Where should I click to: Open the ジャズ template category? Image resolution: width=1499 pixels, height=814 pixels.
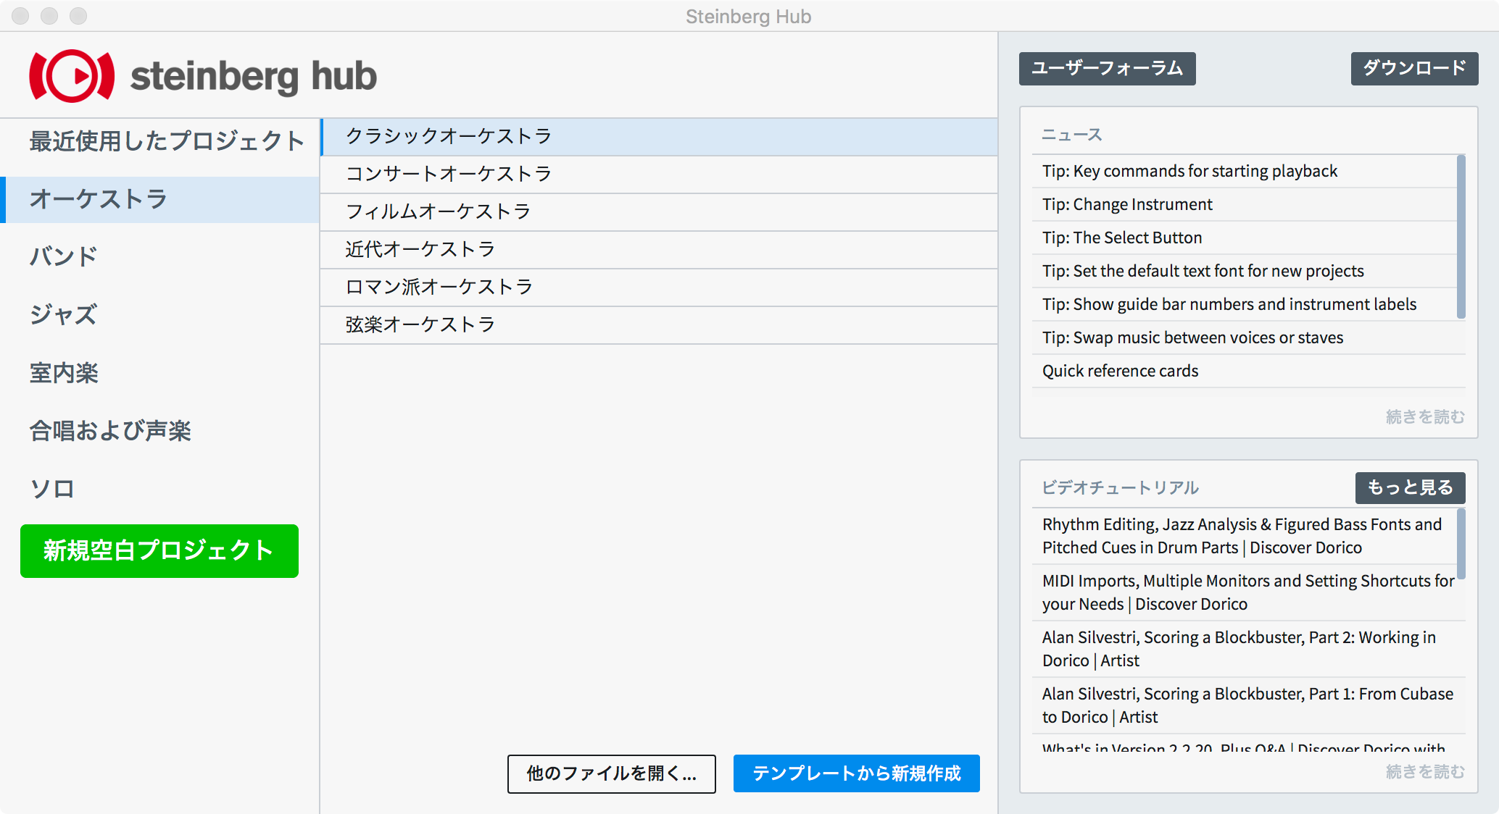(159, 315)
